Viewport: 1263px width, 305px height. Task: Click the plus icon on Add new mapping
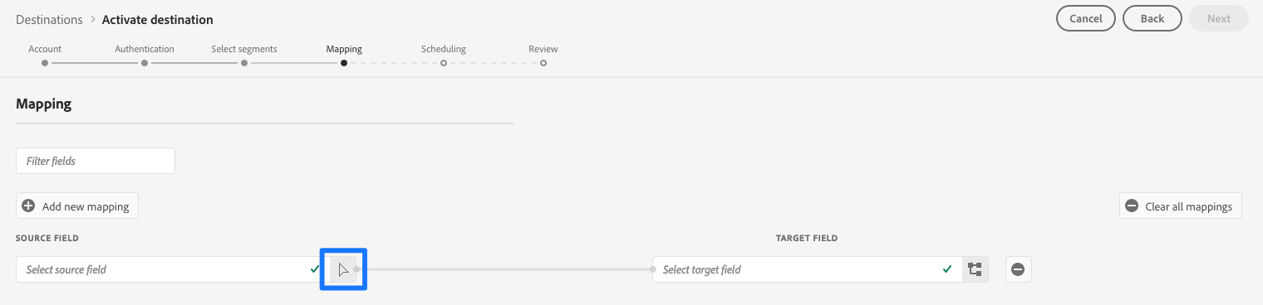coord(28,206)
